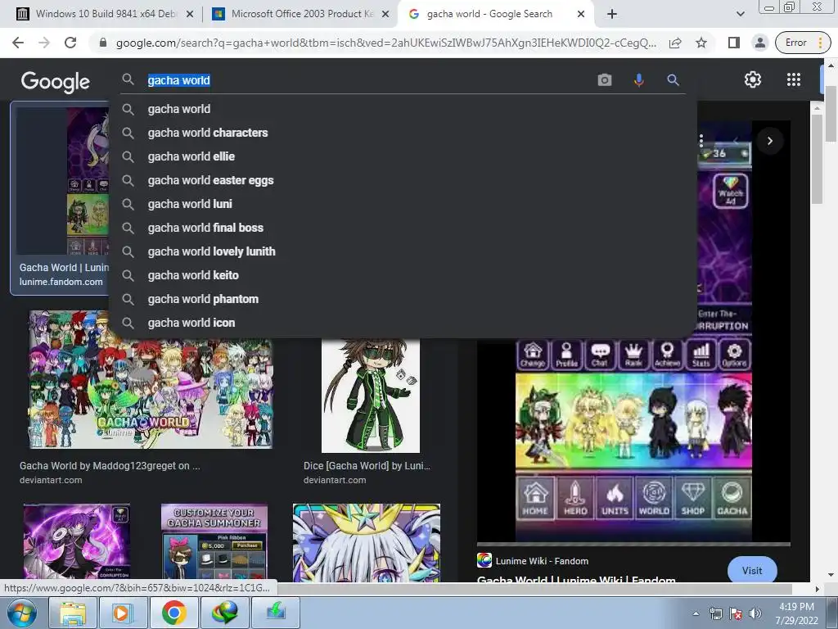838x629 pixels.
Task: Select suggestion 'gacha world final boss'
Action: 403,228
